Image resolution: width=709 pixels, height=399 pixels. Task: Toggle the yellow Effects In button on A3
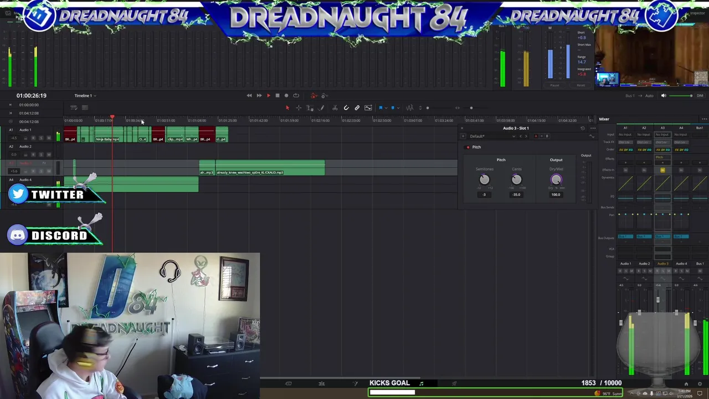(x=662, y=170)
